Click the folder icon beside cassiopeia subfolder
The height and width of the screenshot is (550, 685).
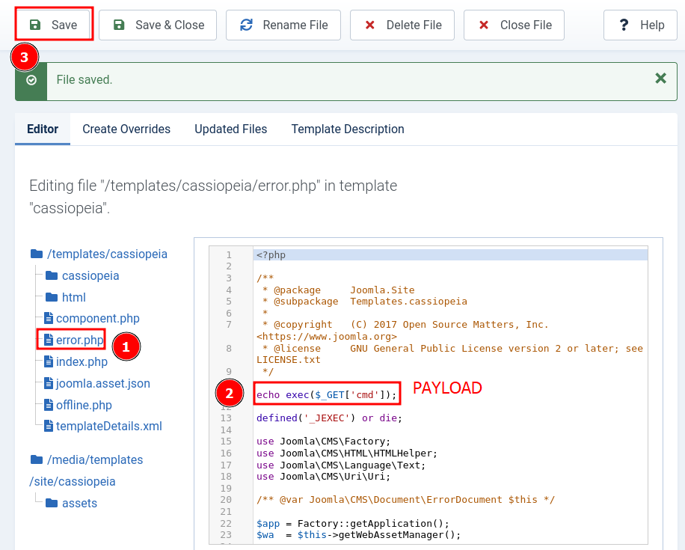click(52, 275)
